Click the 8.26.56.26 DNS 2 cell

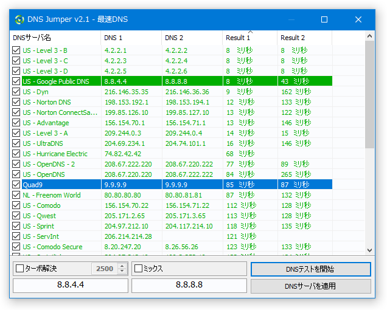pos(181,247)
